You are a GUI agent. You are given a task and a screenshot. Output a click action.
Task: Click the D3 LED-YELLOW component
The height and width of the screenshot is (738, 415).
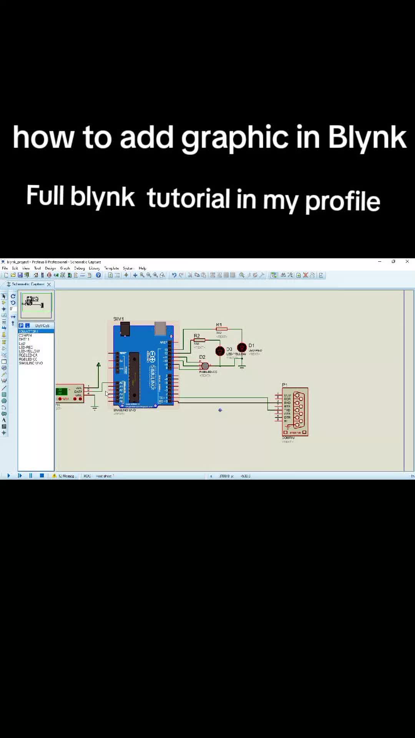[220, 351]
